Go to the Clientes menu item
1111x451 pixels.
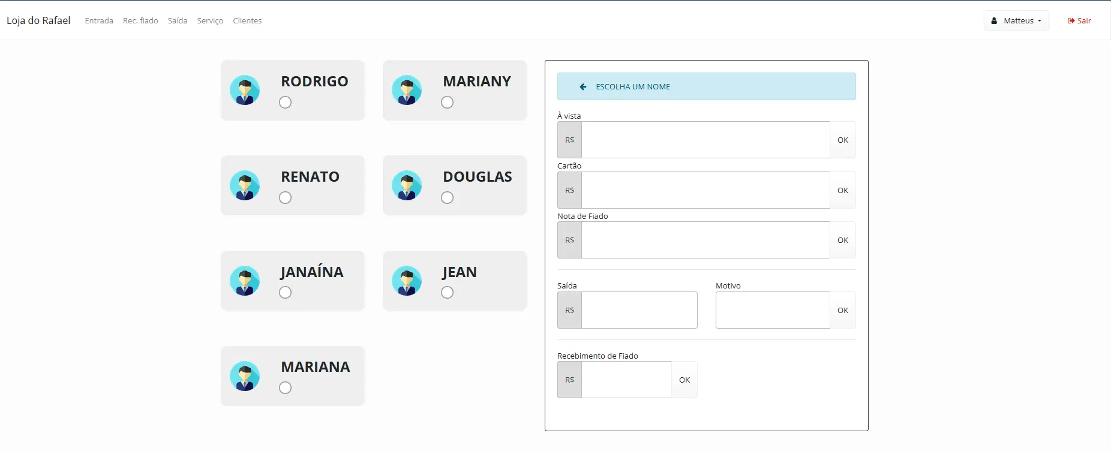coord(247,21)
